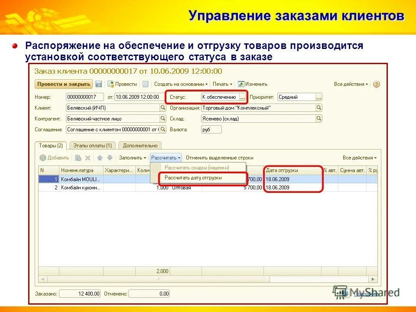This screenshot has width=416, height=312.
Task: Click the Статус field ellipsis selector
Action: click(x=242, y=97)
